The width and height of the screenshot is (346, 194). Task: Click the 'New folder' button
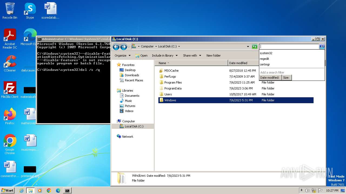click(x=214, y=56)
